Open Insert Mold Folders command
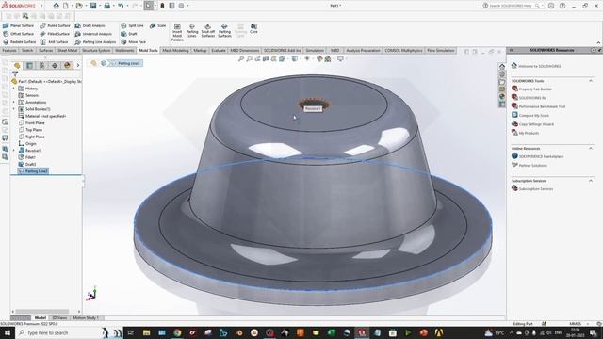603x339 pixels. [177, 32]
